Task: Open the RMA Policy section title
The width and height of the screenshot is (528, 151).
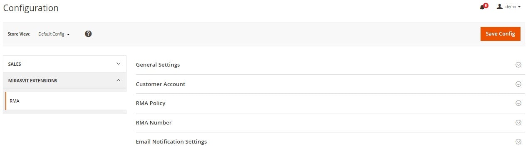Action: coord(151,103)
